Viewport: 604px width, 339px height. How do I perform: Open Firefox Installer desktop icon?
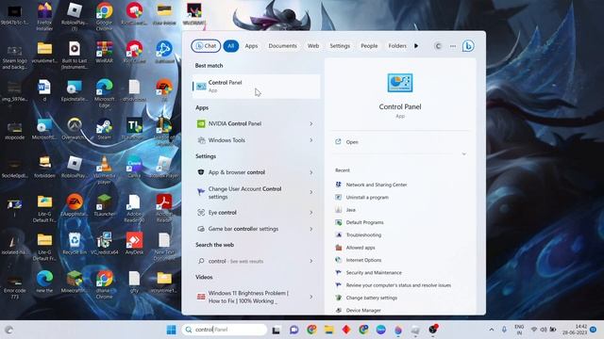[44, 16]
